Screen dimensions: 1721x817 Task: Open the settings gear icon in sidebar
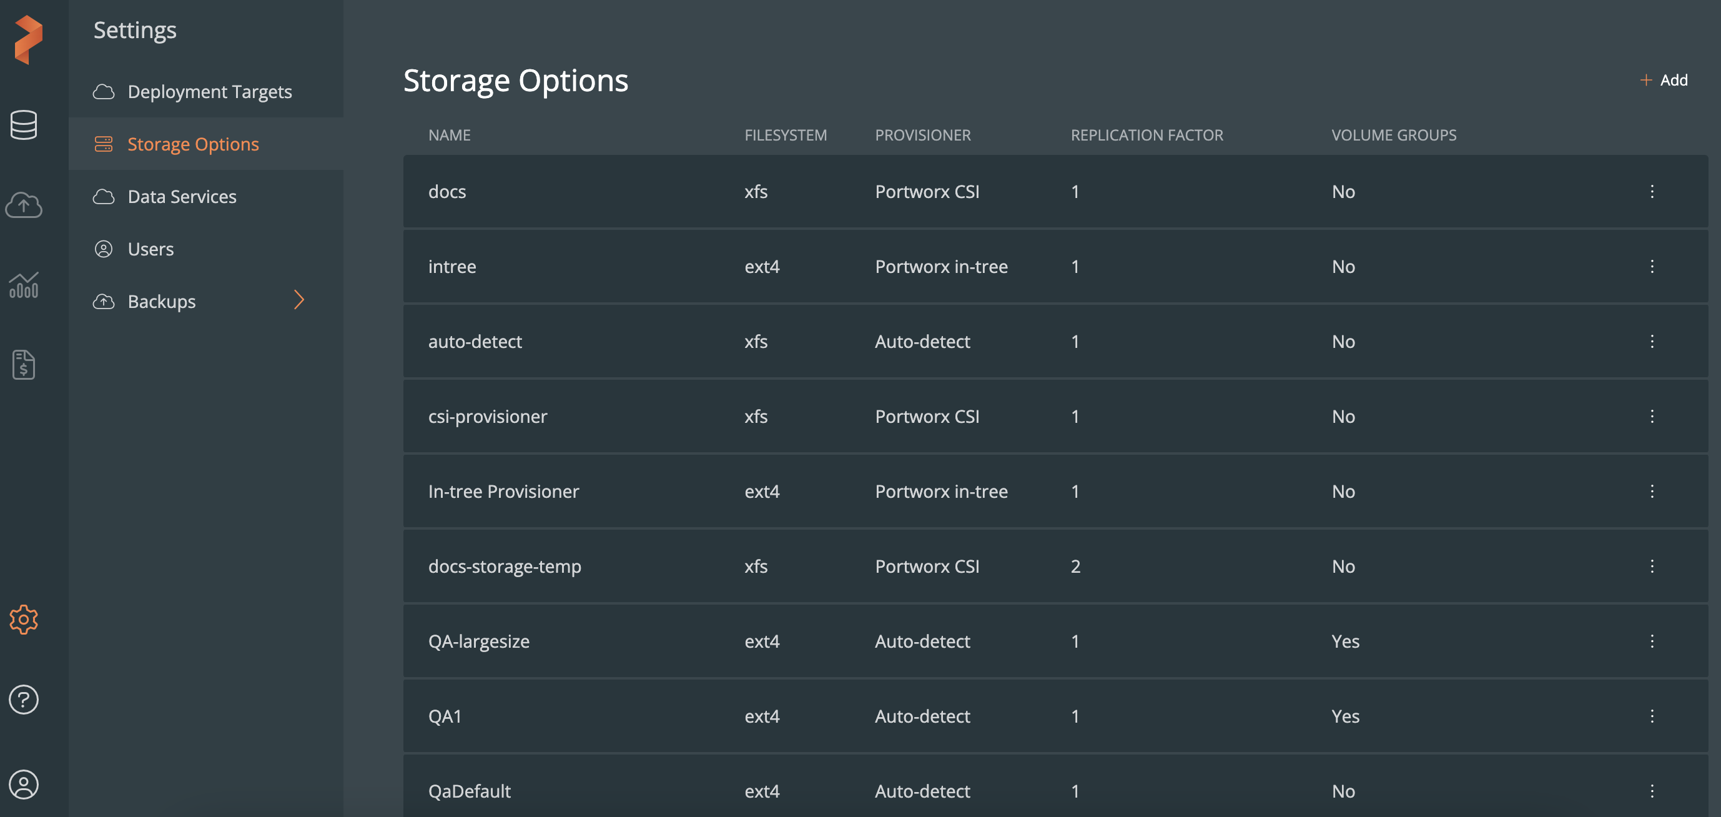[24, 620]
